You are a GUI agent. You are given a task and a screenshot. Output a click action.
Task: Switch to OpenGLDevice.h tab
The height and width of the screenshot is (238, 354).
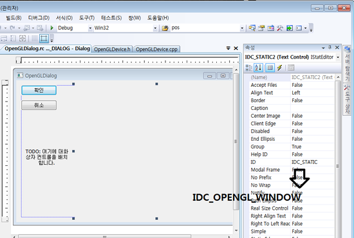click(x=112, y=49)
